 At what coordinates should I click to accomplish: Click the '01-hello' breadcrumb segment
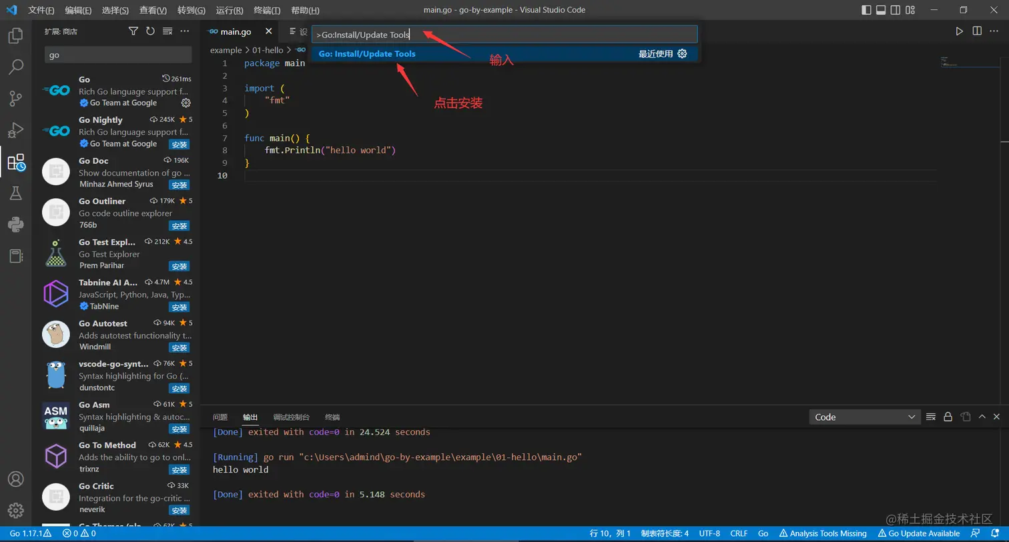point(268,50)
